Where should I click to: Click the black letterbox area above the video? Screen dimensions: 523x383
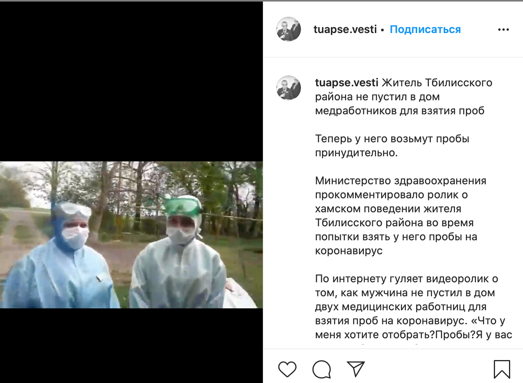click(131, 82)
